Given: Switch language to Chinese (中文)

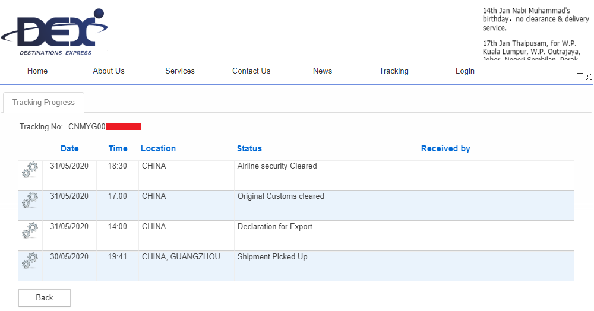Looking at the screenshot, I should [x=584, y=77].
